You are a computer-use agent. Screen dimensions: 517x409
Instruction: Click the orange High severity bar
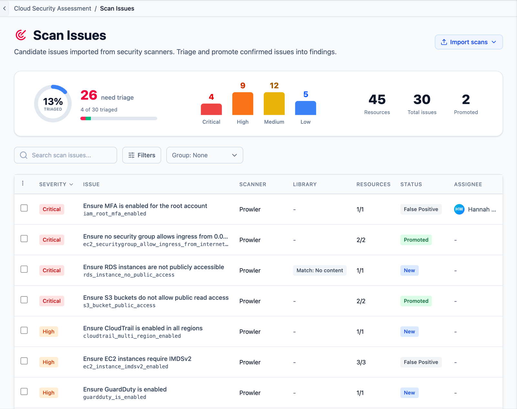pos(243,103)
